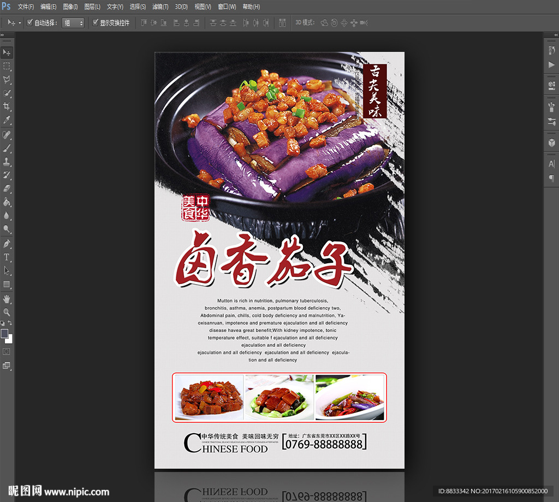This screenshot has width=559, height=502.
Task: Select the Path Selection tool
Action: click(x=7, y=270)
